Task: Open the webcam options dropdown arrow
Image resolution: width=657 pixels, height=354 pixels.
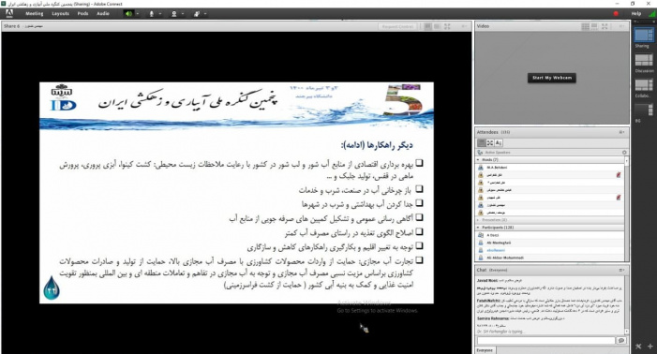Action: [x=183, y=14]
